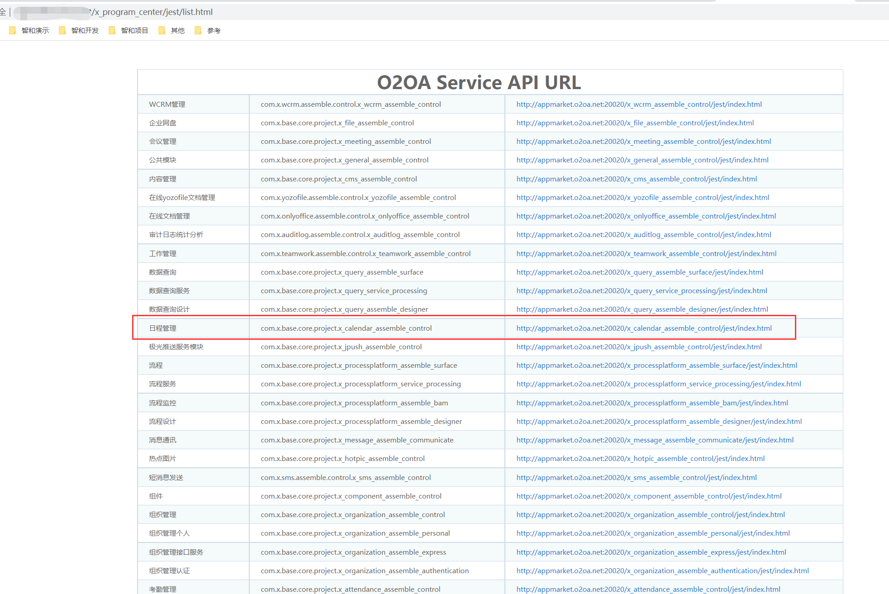Open the 智和开发 bookmark folder
The image size is (889, 594).
coord(80,30)
